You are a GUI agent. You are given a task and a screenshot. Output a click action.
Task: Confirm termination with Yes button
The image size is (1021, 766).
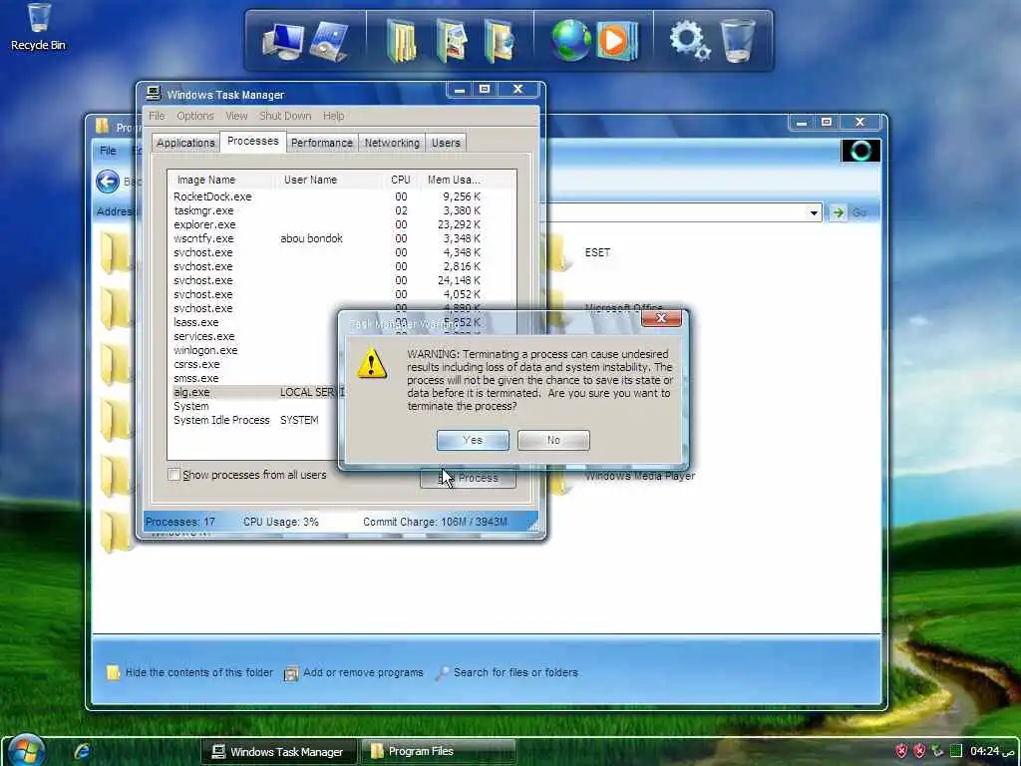473,440
